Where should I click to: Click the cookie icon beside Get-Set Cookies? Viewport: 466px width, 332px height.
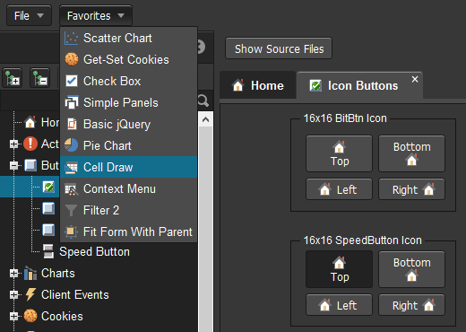72,59
